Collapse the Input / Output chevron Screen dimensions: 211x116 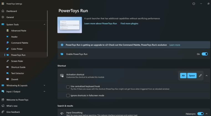(44, 91)
